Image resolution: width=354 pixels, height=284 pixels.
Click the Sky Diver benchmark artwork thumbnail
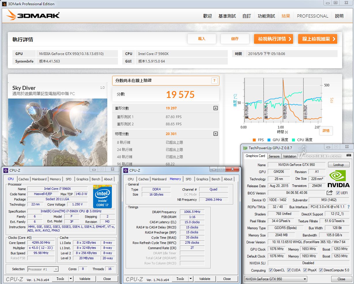point(58,132)
